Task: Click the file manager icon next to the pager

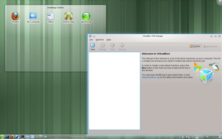Action: (x=32, y=137)
